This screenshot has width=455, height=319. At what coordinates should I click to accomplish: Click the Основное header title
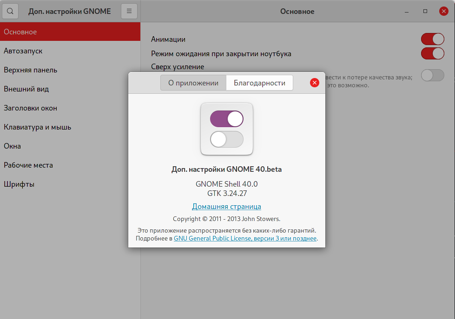297,11
